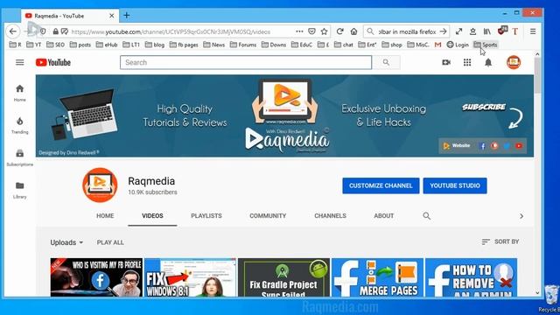Image resolution: width=560 pixels, height=315 pixels.
Task: Select the VIDEOS channel tab
Action: 152,216
